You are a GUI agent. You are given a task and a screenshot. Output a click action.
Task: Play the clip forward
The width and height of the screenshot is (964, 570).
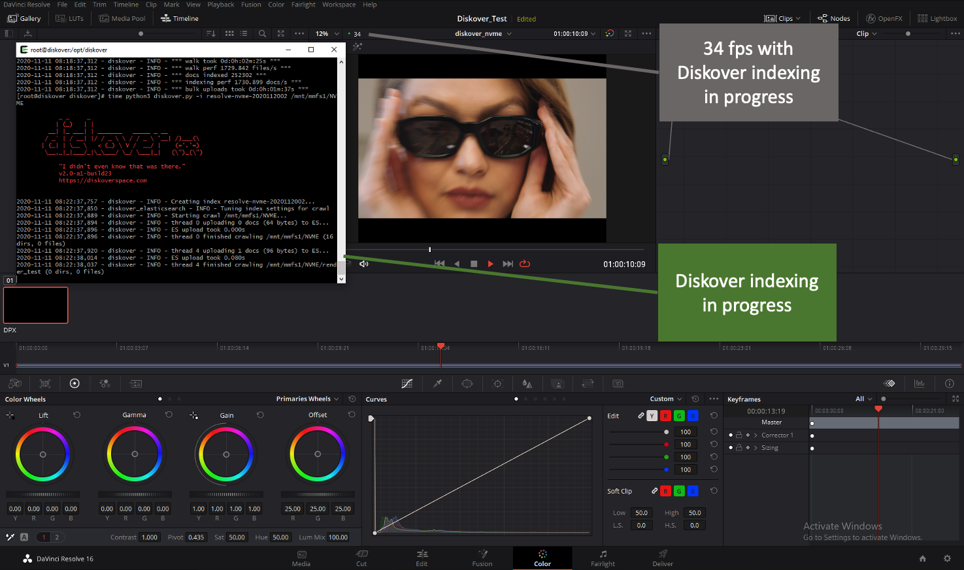click(491, 264)
